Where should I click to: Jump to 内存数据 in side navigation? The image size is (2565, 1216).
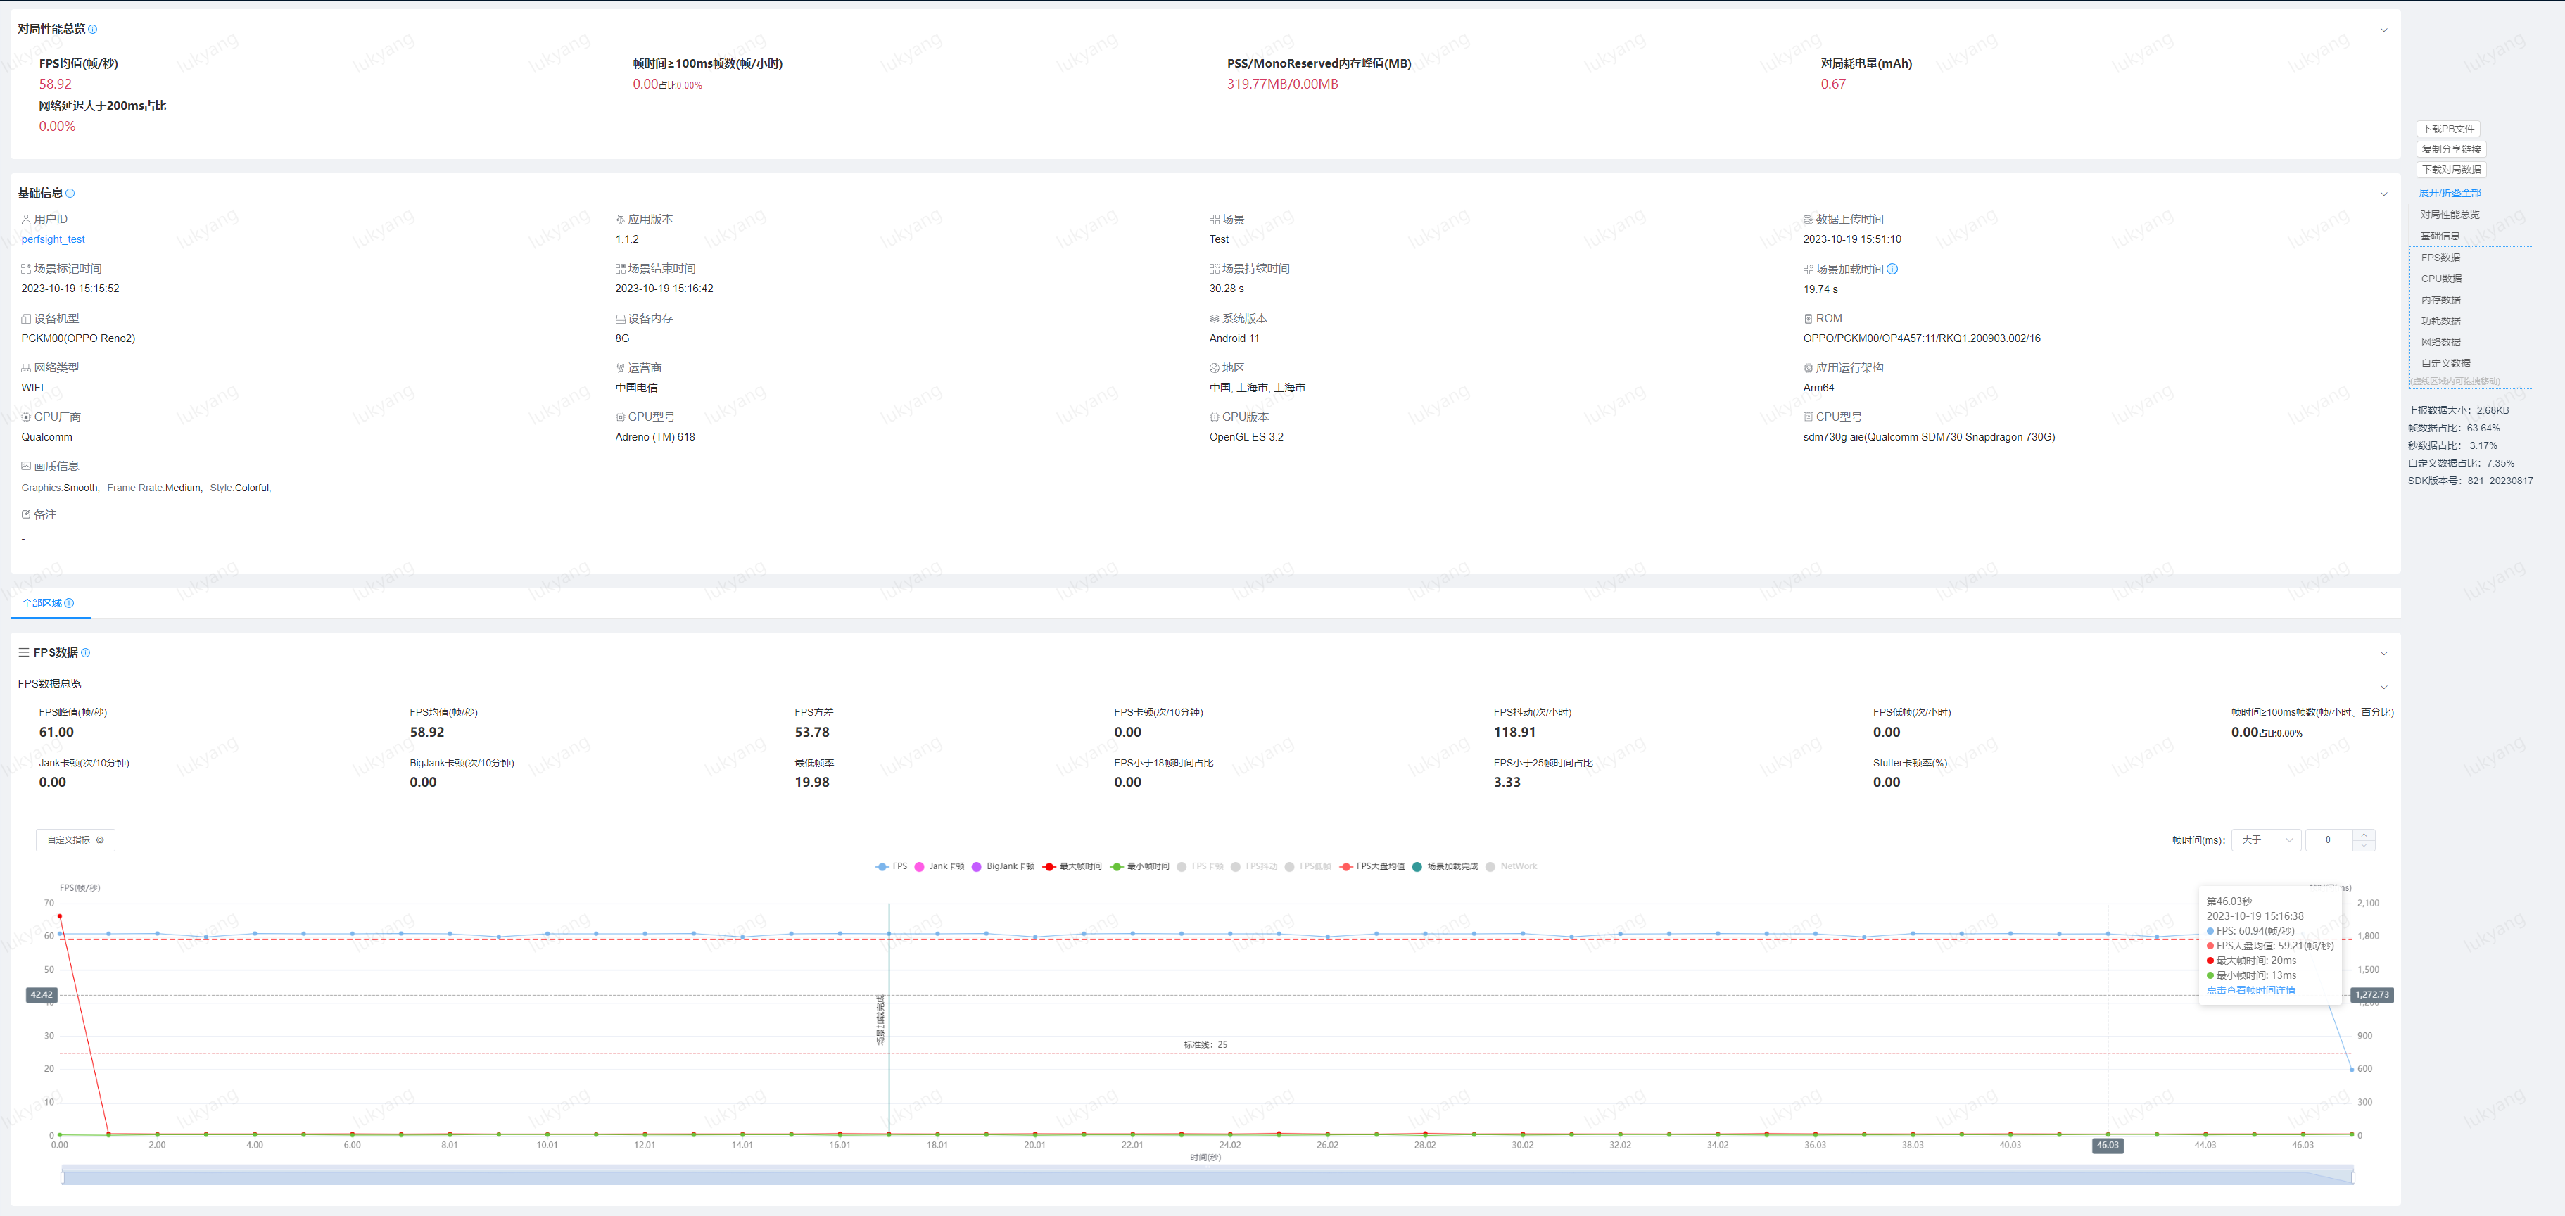2440,300
